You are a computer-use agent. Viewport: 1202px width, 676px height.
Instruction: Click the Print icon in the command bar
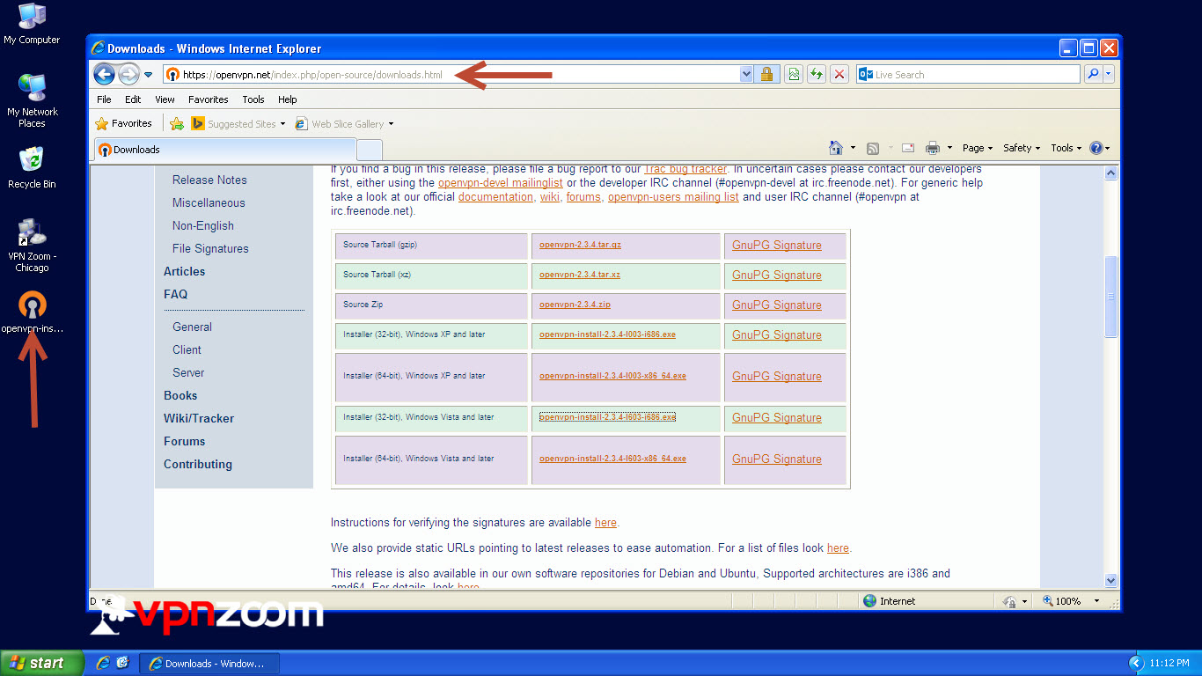(933, 148)
